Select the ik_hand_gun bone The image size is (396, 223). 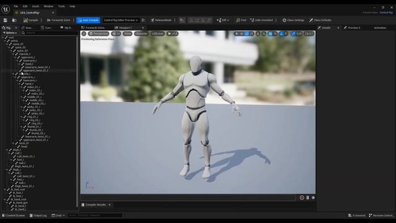pos(20,203)
